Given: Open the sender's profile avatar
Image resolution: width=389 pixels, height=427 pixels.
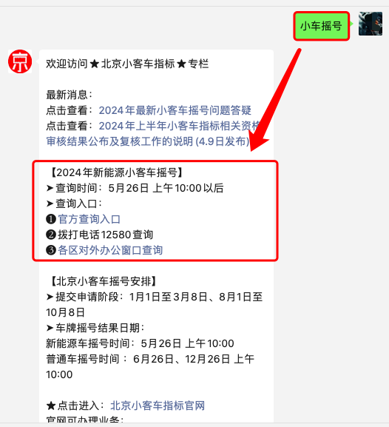Looking at the screenshot, I should tap(371, 24).
